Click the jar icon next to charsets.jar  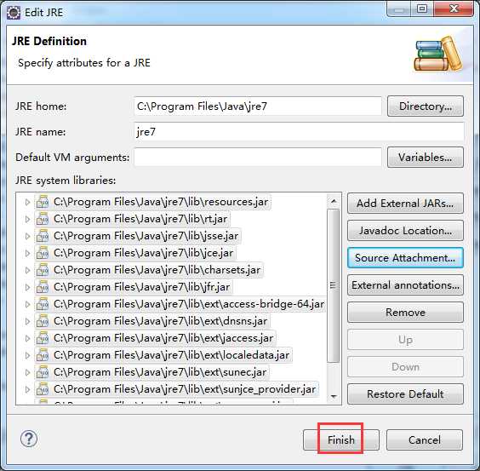[x=43, y=270]
